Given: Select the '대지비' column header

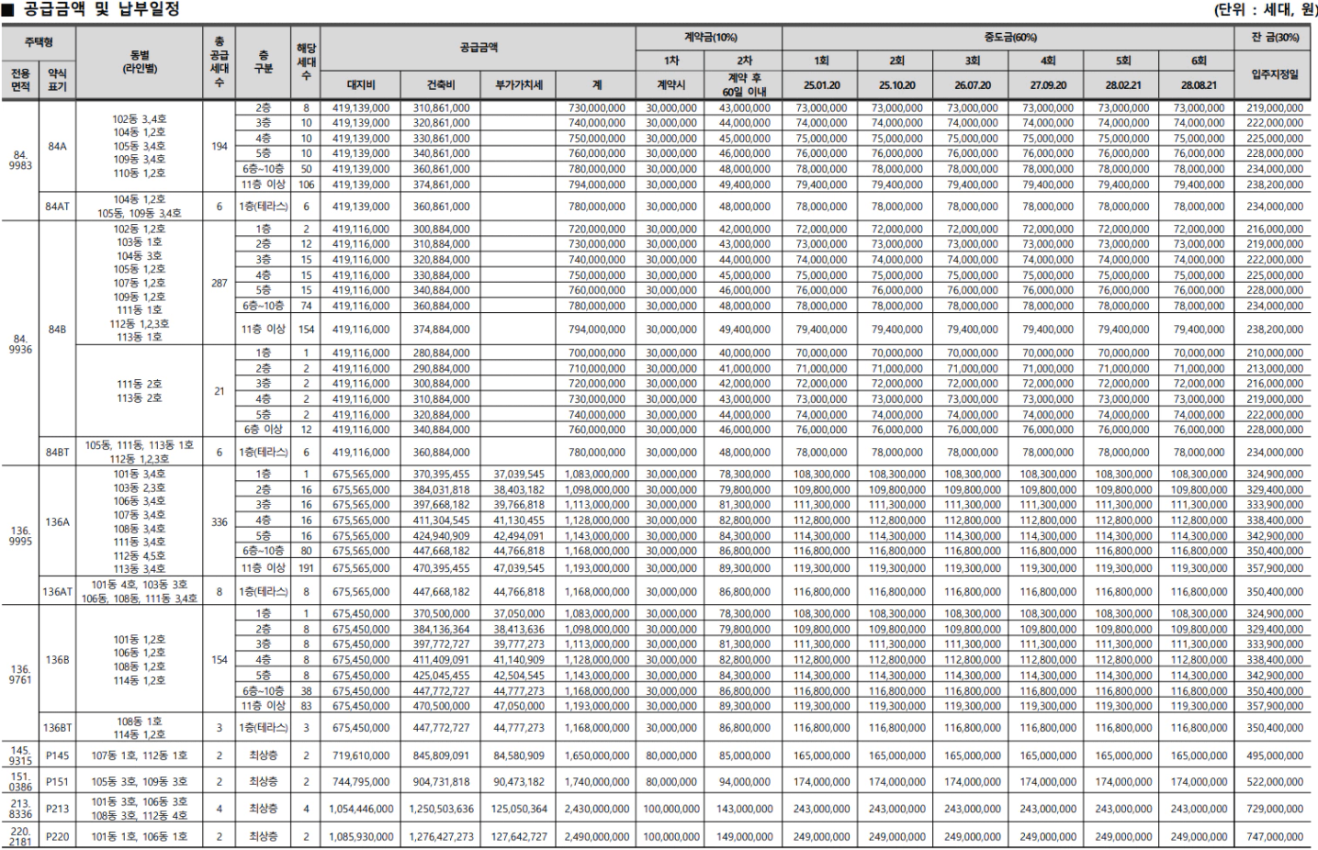Looking at the screenshot, I should point(361,84).
